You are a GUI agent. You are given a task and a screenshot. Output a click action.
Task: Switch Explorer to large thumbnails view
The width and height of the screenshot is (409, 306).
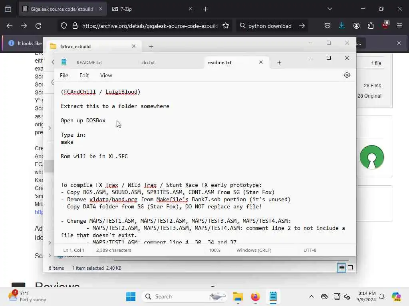(x=350, y=268)
